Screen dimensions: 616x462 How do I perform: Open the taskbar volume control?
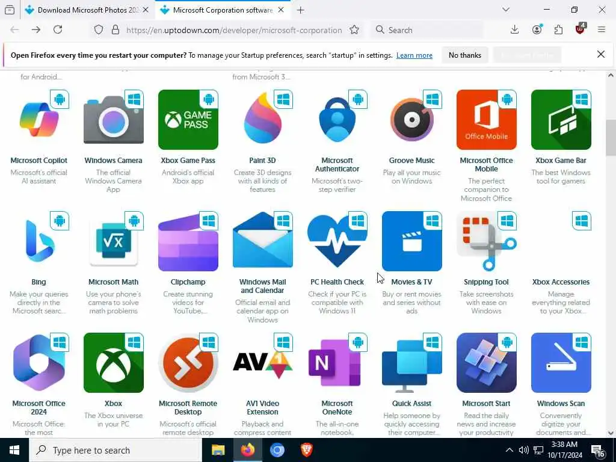point(523,450)
